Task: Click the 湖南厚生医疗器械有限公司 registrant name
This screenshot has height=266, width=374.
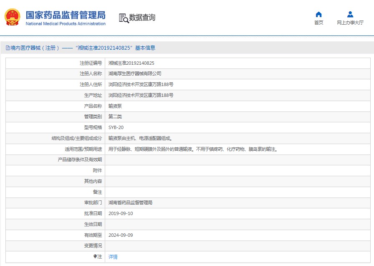Action: click(x=135, y=73)
